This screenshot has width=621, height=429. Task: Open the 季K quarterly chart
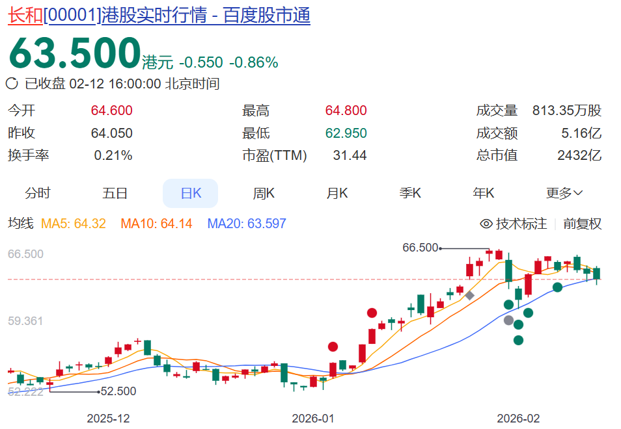coord(410,192)
